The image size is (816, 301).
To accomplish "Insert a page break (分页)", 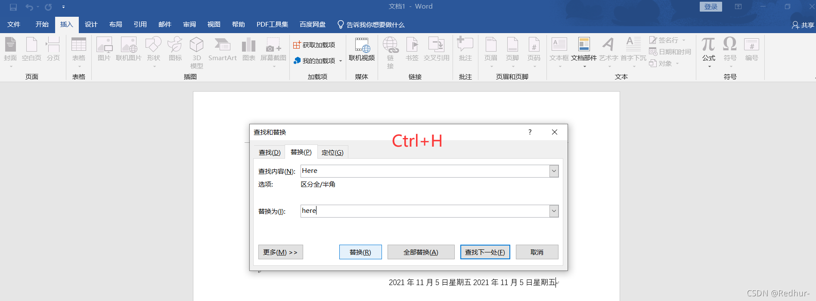I will point(53,49).
